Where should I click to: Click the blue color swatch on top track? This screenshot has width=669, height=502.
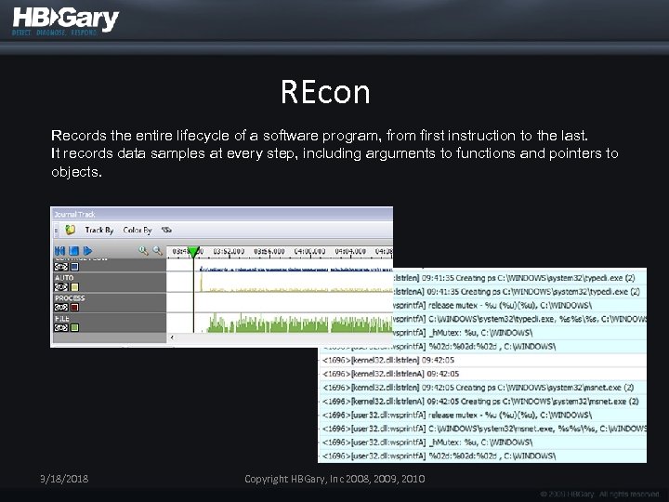point(74,267)
